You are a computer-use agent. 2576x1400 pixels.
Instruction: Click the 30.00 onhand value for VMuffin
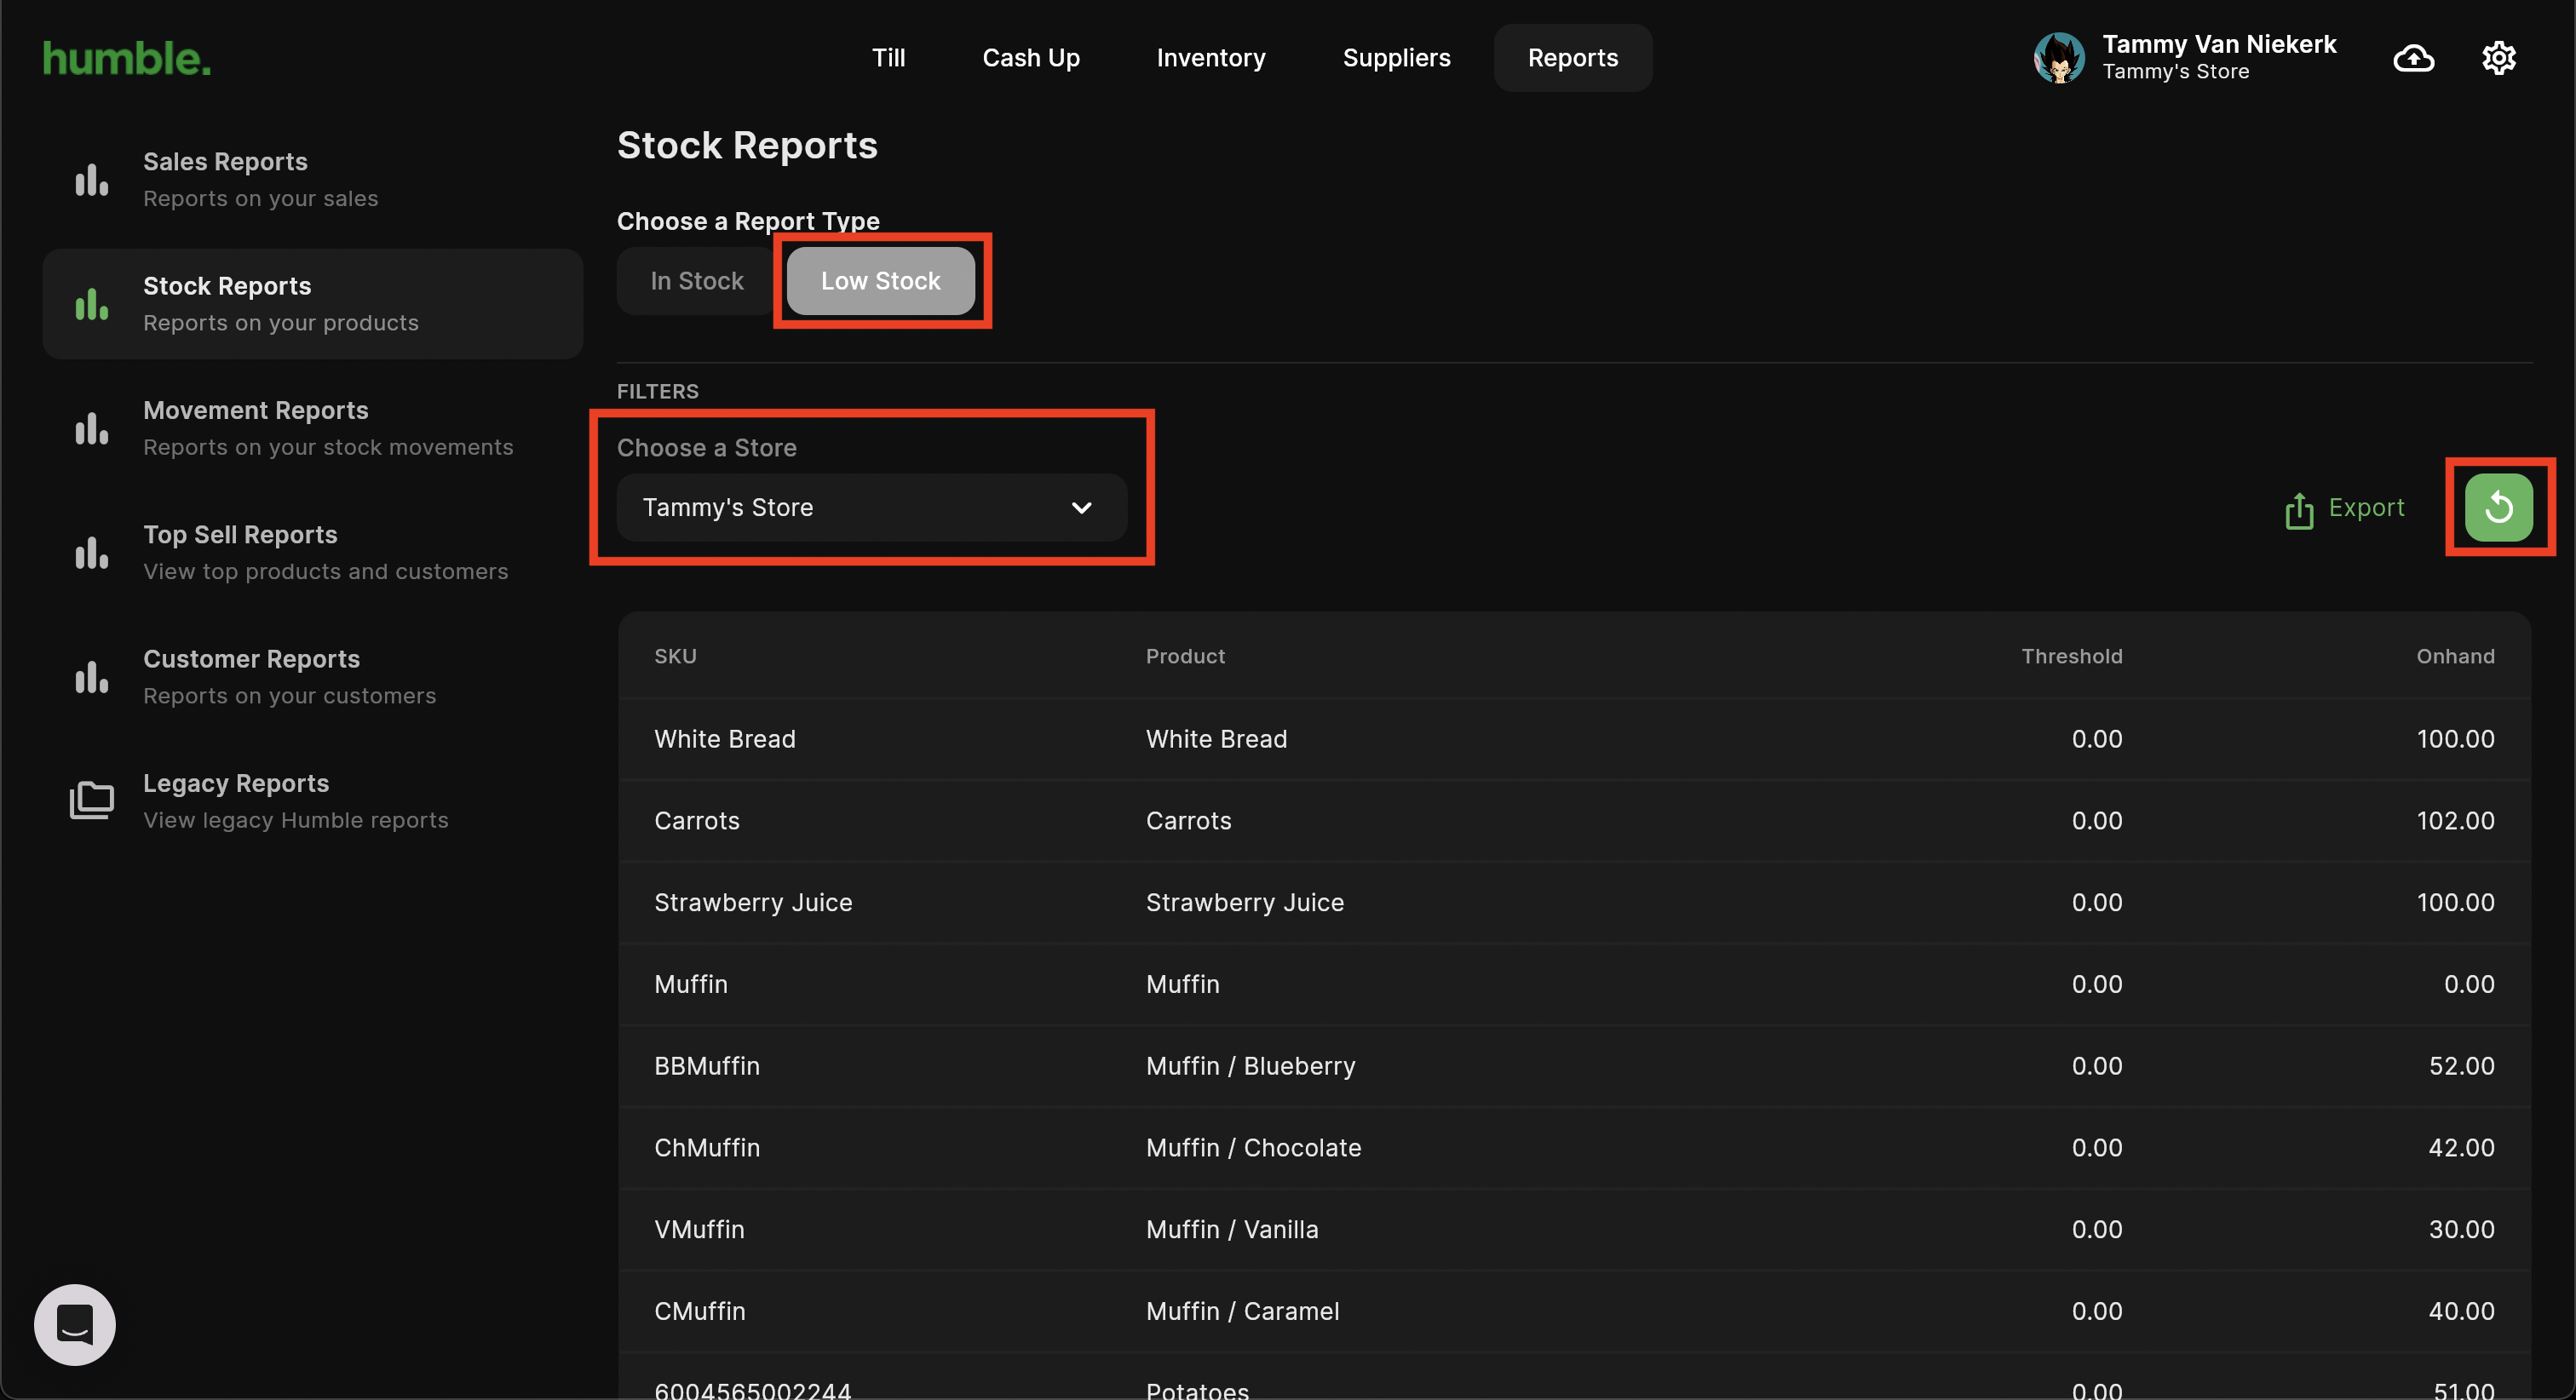[x=2461, y=1230]
